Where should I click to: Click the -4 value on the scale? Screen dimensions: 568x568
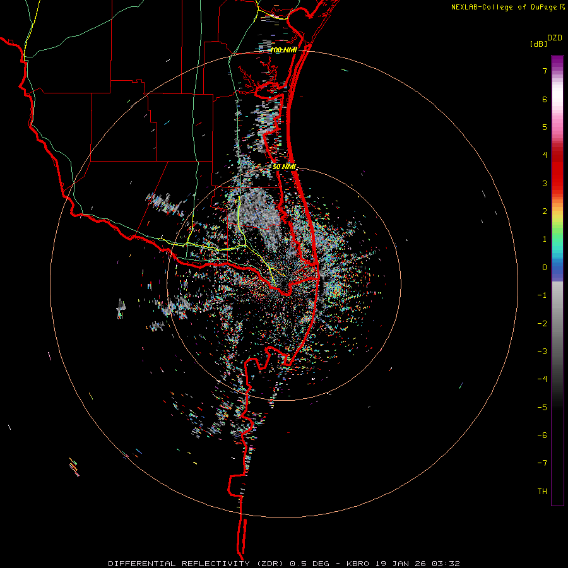[x=542, y=379]
